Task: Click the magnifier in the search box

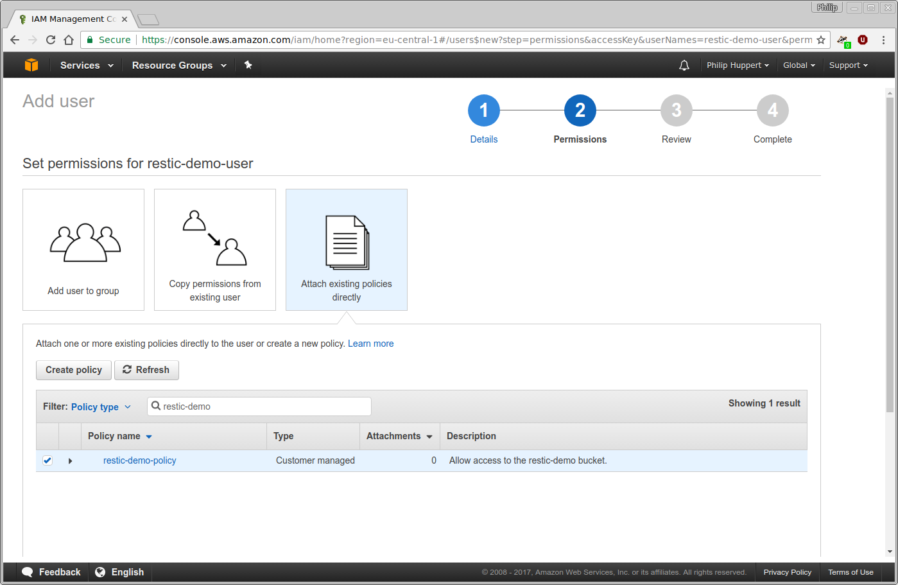Action: [x=155, y=406]
